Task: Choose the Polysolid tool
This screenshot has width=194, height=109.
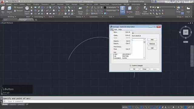Action: 18,8
